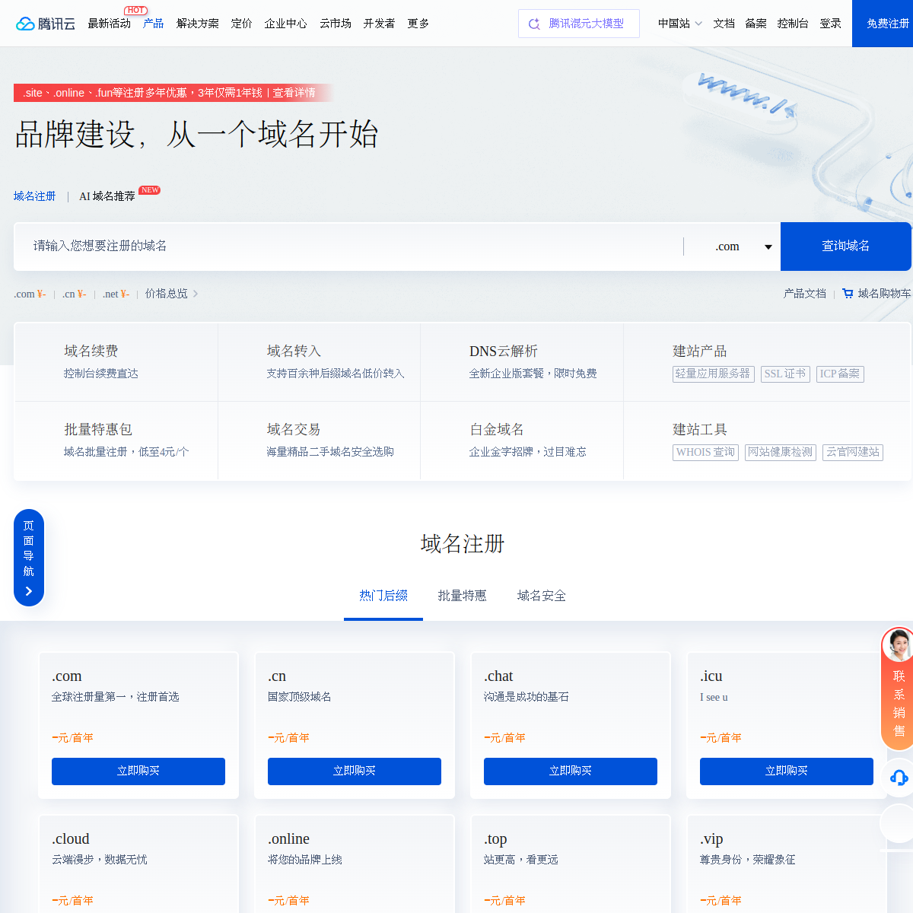The image size is (913, 913).
Task: Click the headset customer service icon
Action: [899, 778]
